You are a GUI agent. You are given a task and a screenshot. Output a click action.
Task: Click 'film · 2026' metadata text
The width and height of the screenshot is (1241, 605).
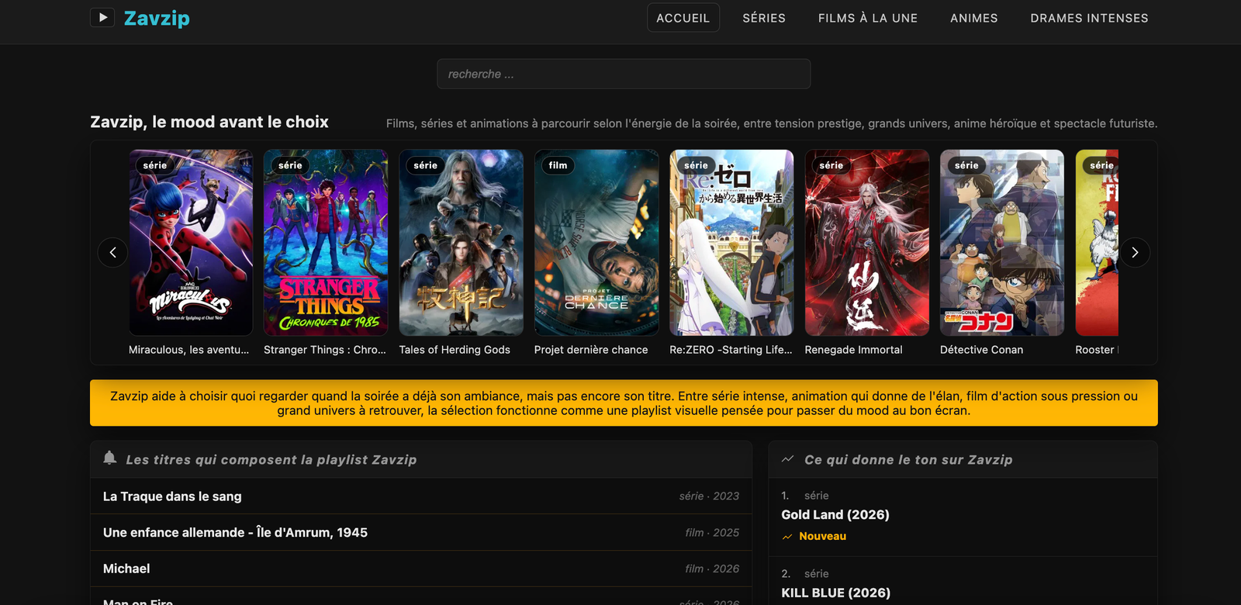point(712,569)
